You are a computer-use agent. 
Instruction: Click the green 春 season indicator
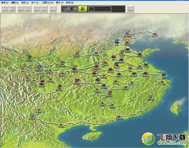(x=83, y=9)
